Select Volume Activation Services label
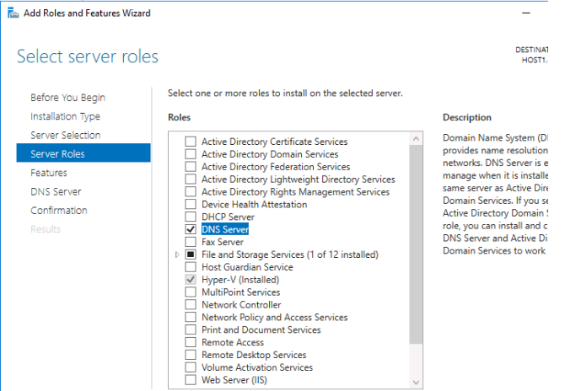The image size is (565, 391). (x=257, y=367)
